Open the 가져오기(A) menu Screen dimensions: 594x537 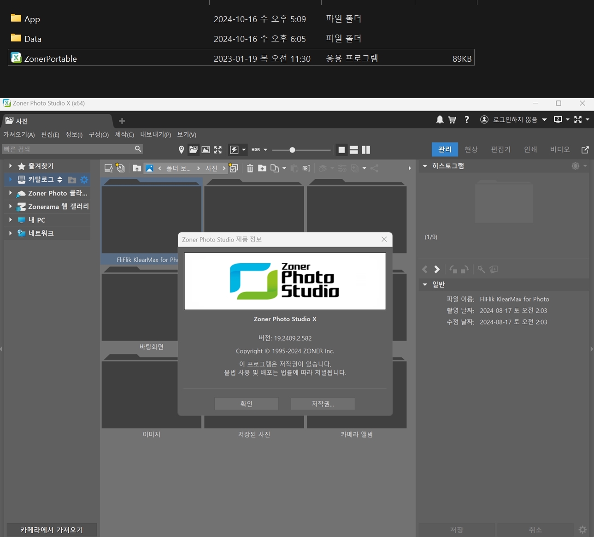19,135
